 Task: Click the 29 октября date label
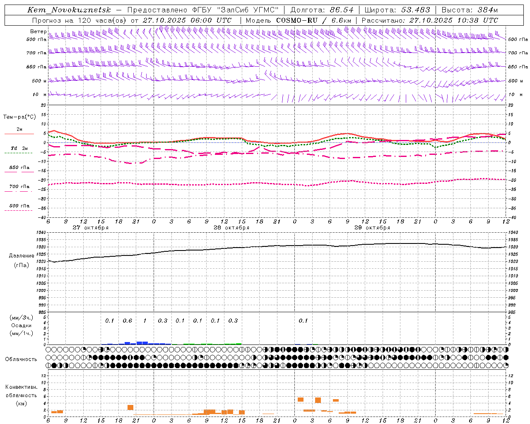pos(372,228)
